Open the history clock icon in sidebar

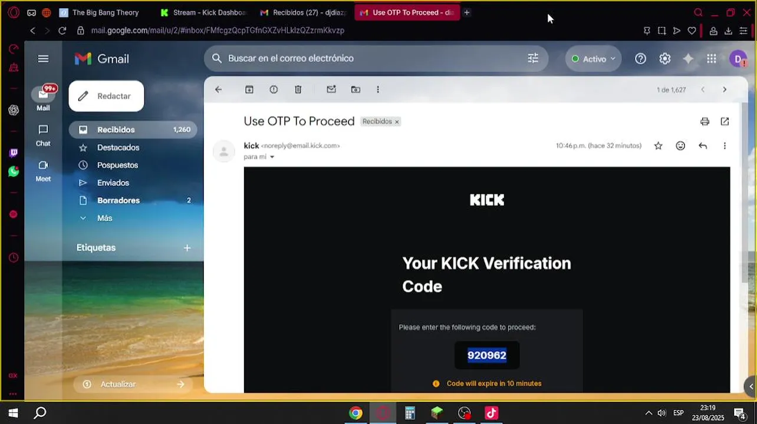coord(14,257)
